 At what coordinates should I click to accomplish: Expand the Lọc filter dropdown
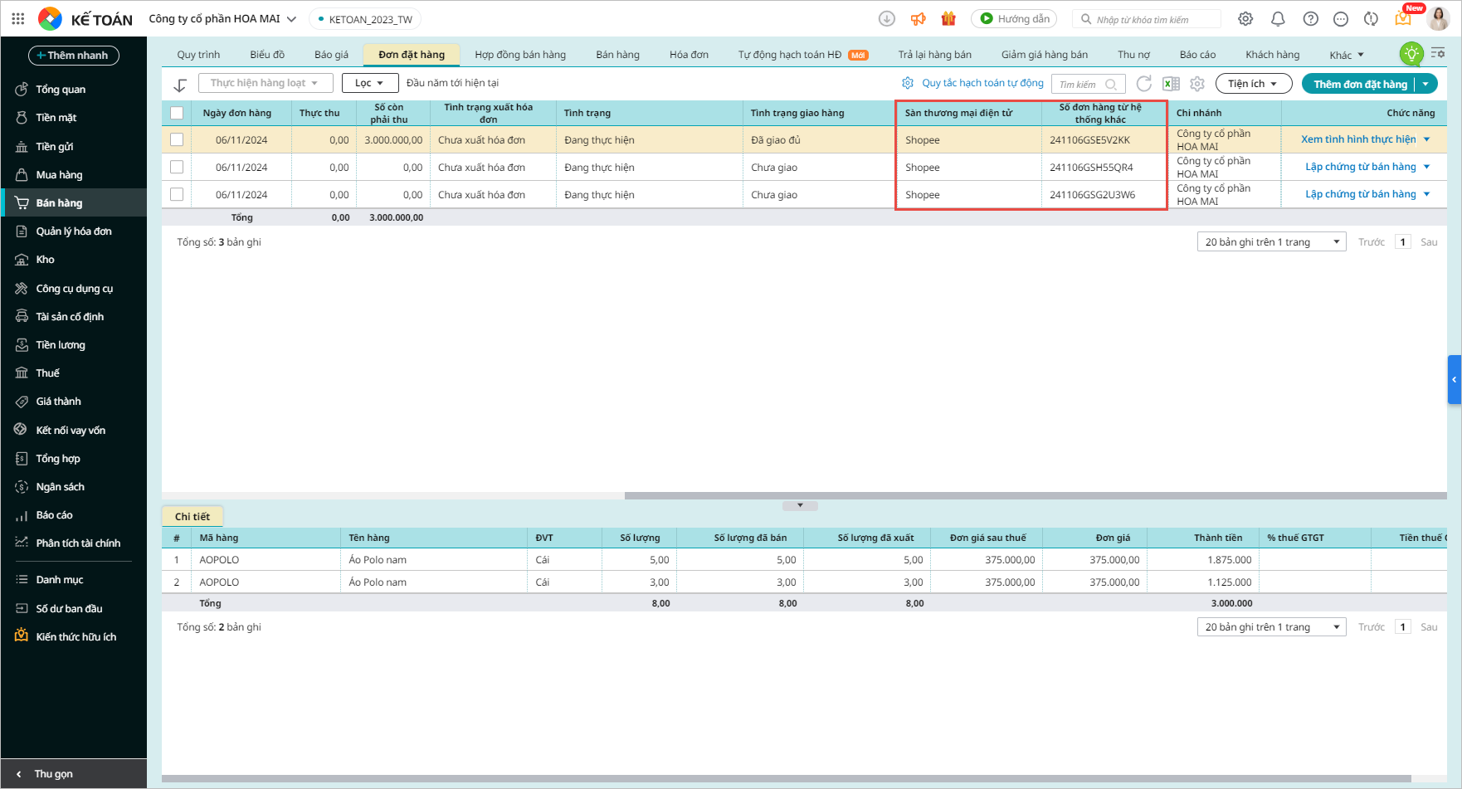click(x=370, y=83)
